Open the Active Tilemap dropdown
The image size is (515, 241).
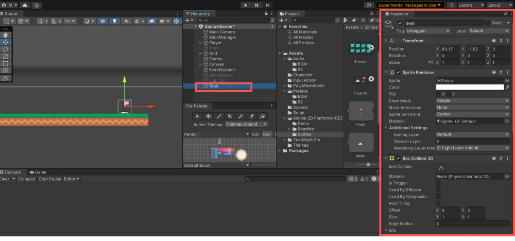point(247,124)
